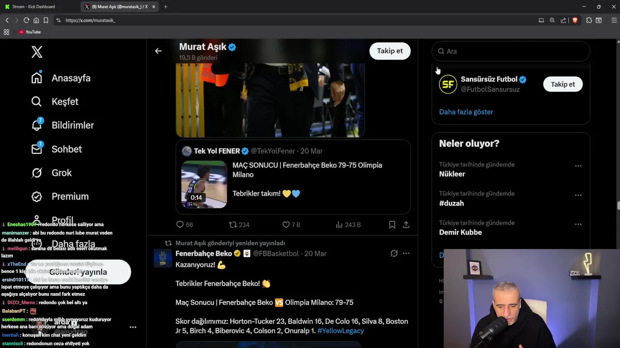This screenshot has height=348, width=620.
Task: Open the apps grid in bookmarks bar
Action: click(6, 32)
